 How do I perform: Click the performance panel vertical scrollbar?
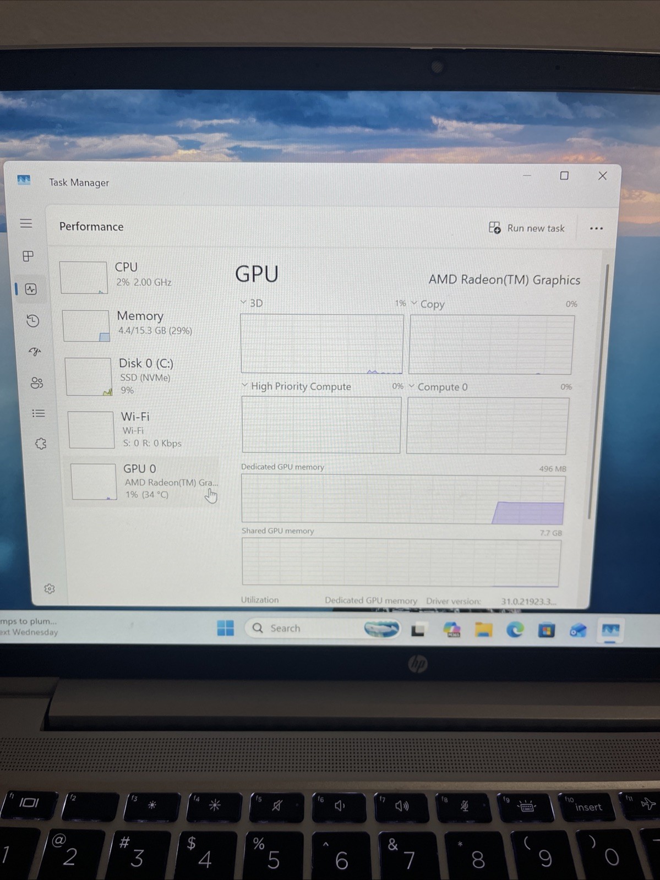[599, 392]
